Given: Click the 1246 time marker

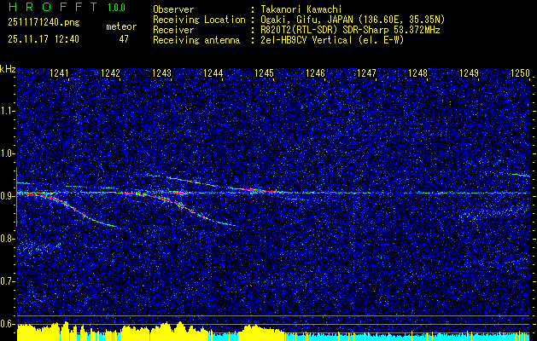Looking at the screenshot, I should pyautogui.click(x=315, y=72).
